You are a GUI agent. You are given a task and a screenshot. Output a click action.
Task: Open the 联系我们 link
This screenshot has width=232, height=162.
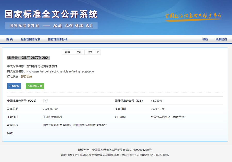[x=221, y=39]
